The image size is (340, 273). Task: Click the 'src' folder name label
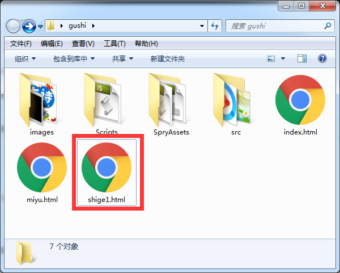click(236, 132)
